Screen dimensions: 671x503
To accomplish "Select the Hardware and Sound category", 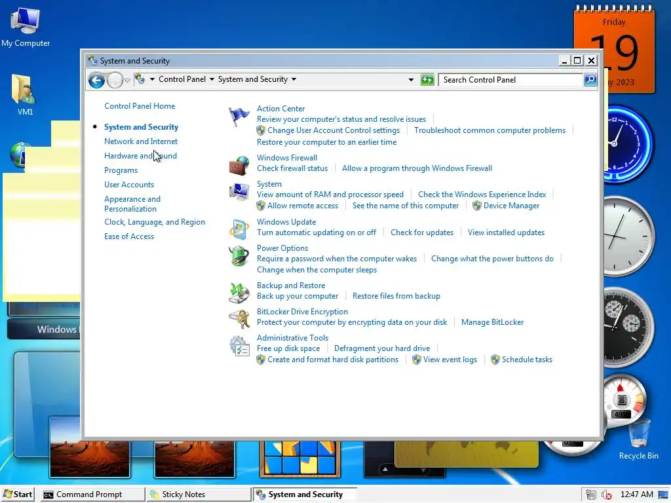I will [140, 156].
